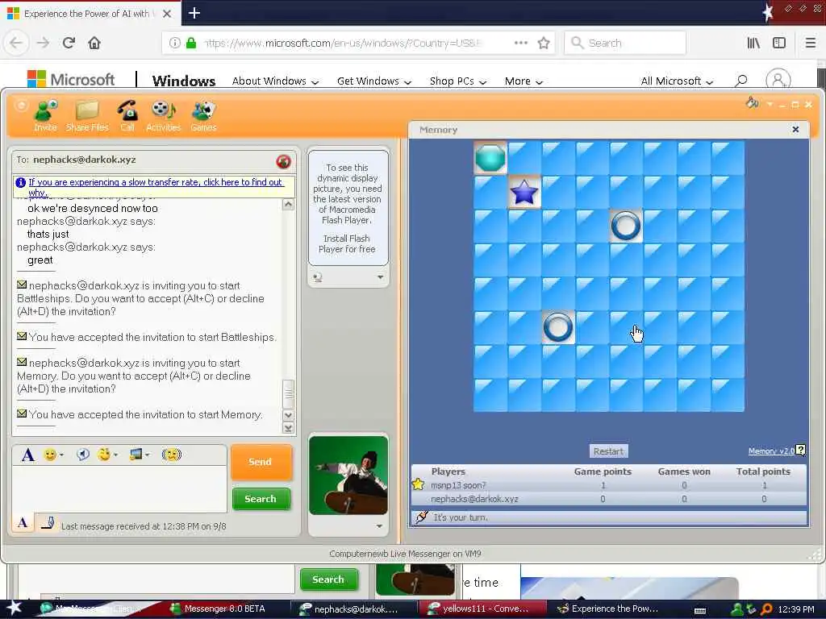Toggle Firefox sidebar icon
The height and width of the screenshot is (619, 826).
[x=779, y=43]
